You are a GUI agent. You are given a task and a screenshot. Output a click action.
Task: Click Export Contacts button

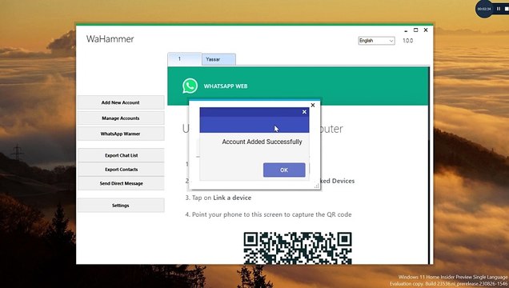pyautogui.click(x=121, y=170)
